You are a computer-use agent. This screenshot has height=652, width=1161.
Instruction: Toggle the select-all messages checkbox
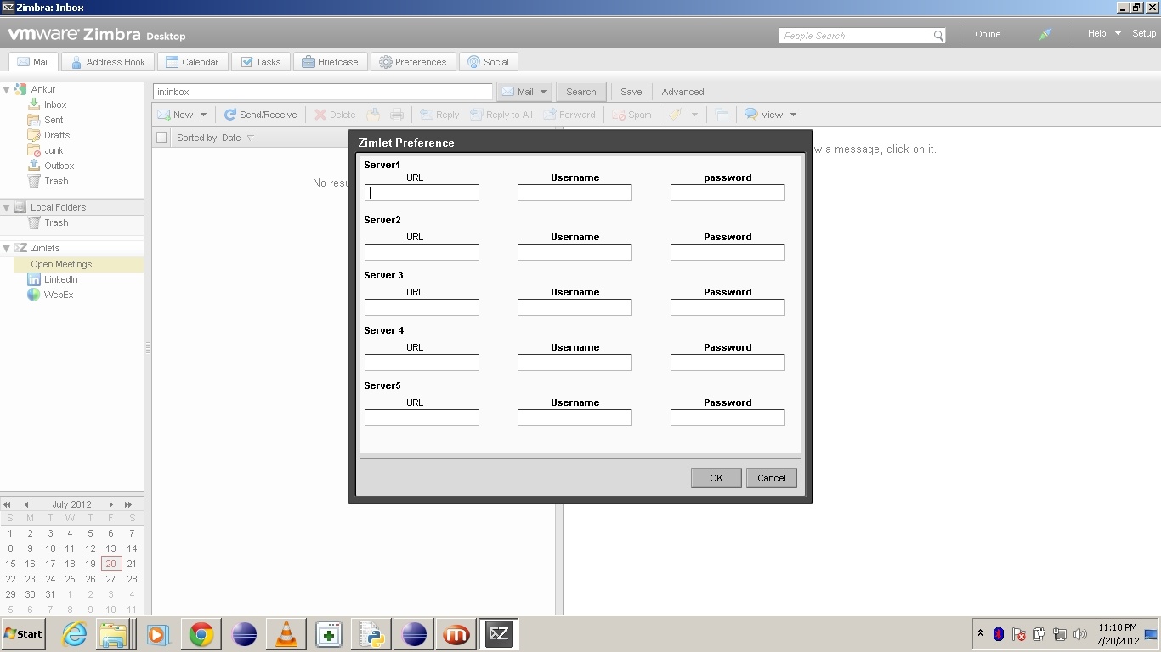click(x=161, y=138)
